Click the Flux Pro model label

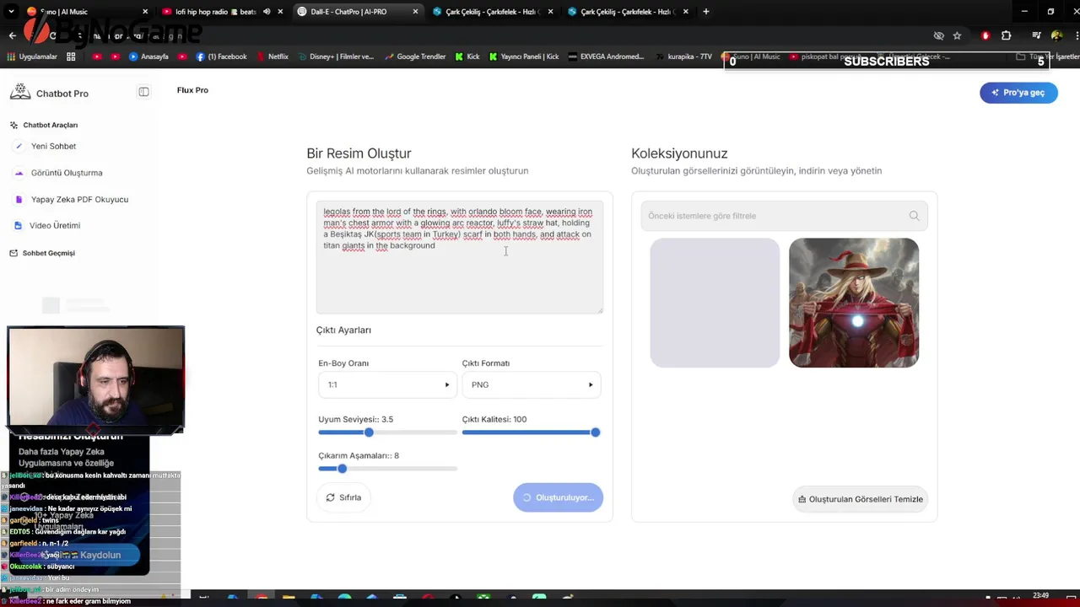192,90
